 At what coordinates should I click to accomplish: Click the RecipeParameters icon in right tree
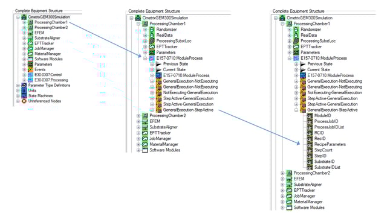point(310,144)
